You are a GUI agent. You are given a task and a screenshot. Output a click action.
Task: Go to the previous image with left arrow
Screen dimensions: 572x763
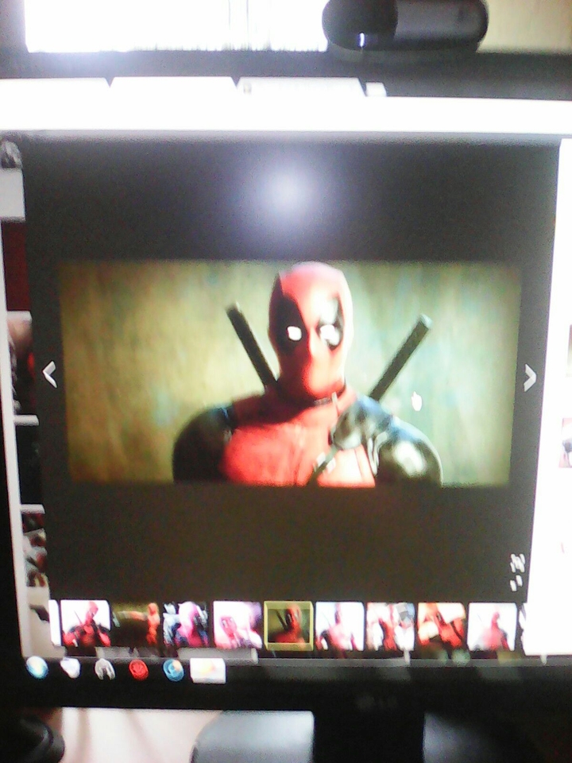[x=49, y=374]
